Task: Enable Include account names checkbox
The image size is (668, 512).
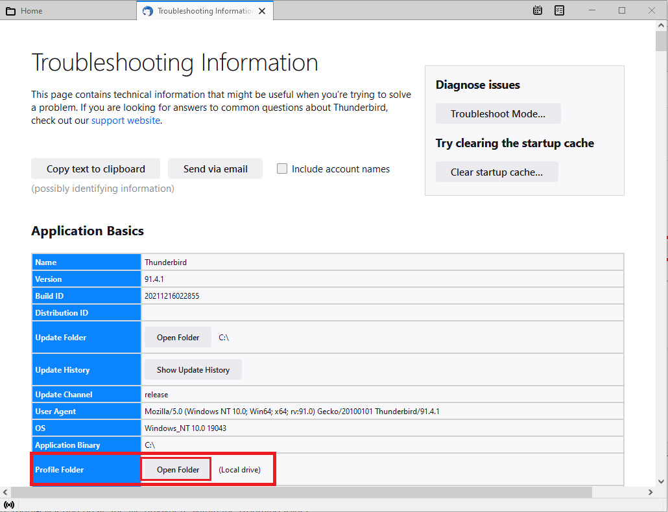Action: [x=282, y=169]
